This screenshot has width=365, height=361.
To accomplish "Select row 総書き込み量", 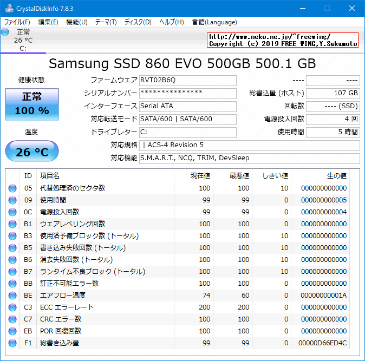I will click(x=178, y=343).
